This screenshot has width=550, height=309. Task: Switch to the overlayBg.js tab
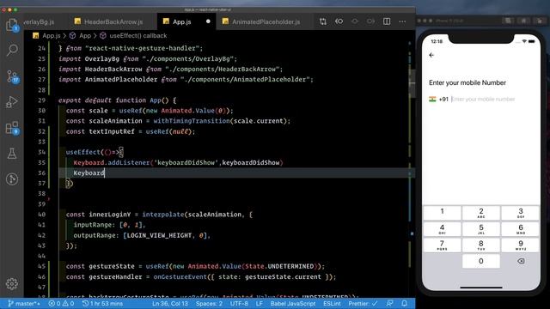tap(40, 21)
